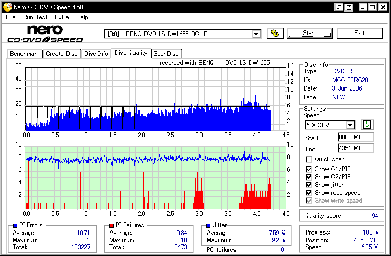Open the Run Test menu
The height and width of the screenshot is (256, 391).
click(35, 17)
